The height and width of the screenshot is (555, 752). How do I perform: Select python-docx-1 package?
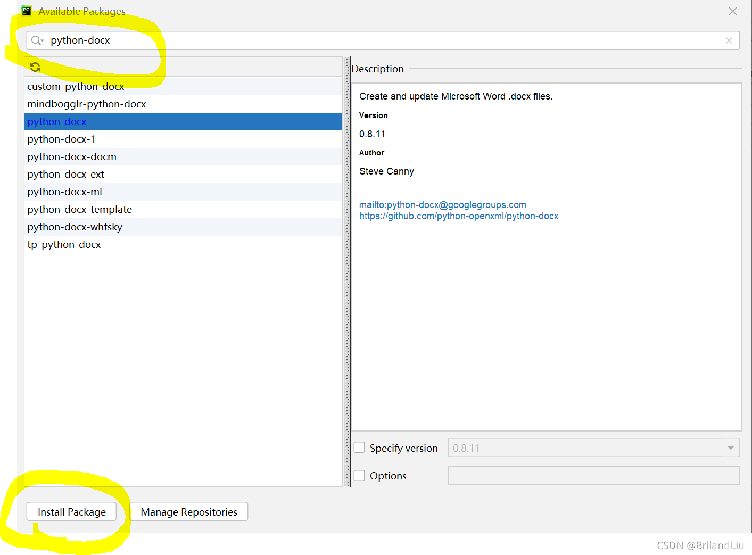(183, 139)
